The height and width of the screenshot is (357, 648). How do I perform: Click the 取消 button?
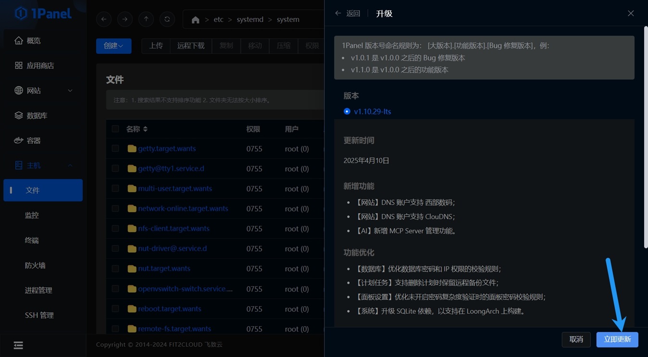[576, 340]
